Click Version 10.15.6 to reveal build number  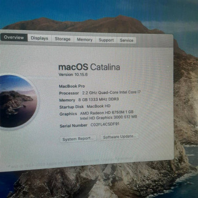(73, 74)
